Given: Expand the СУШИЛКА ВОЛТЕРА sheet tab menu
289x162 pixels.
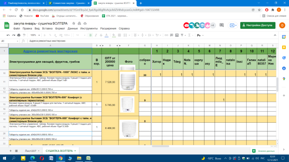Looking at the screenshot, I should click(x=75, y=151).
